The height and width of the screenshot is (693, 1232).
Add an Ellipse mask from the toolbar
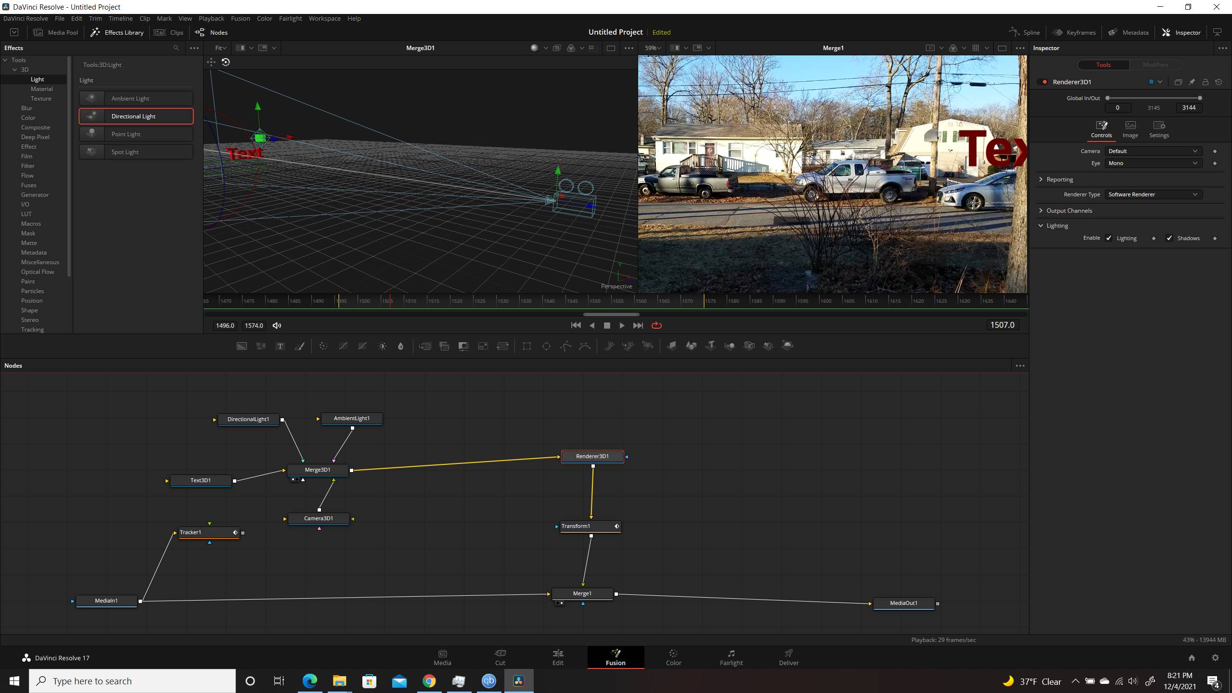(546, 346)
